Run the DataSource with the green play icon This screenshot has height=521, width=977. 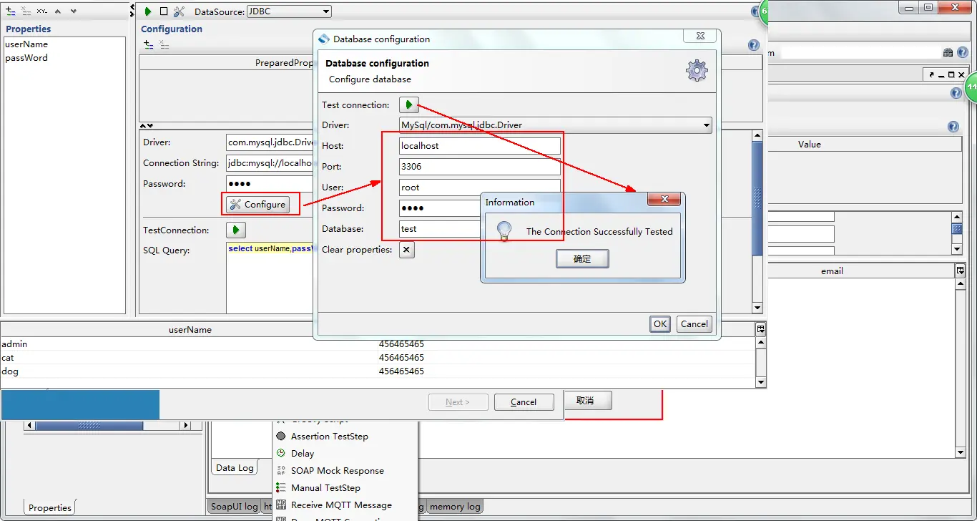click(x=148, y=11)
